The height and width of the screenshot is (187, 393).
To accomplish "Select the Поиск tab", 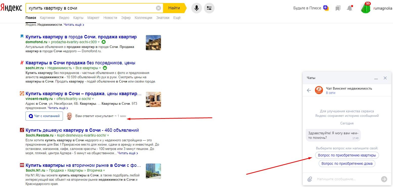I will 31,18.
